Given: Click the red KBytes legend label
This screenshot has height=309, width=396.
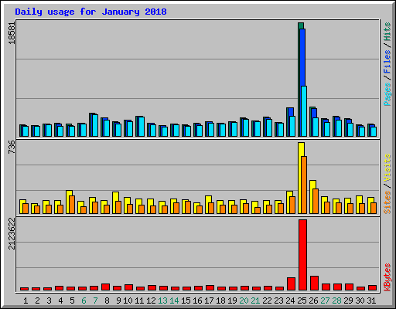Looking at the screenshot, I should tap(387, 277).
